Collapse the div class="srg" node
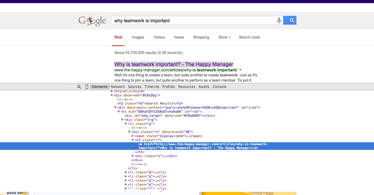This screenshot has width=374, height=195. 122,120
